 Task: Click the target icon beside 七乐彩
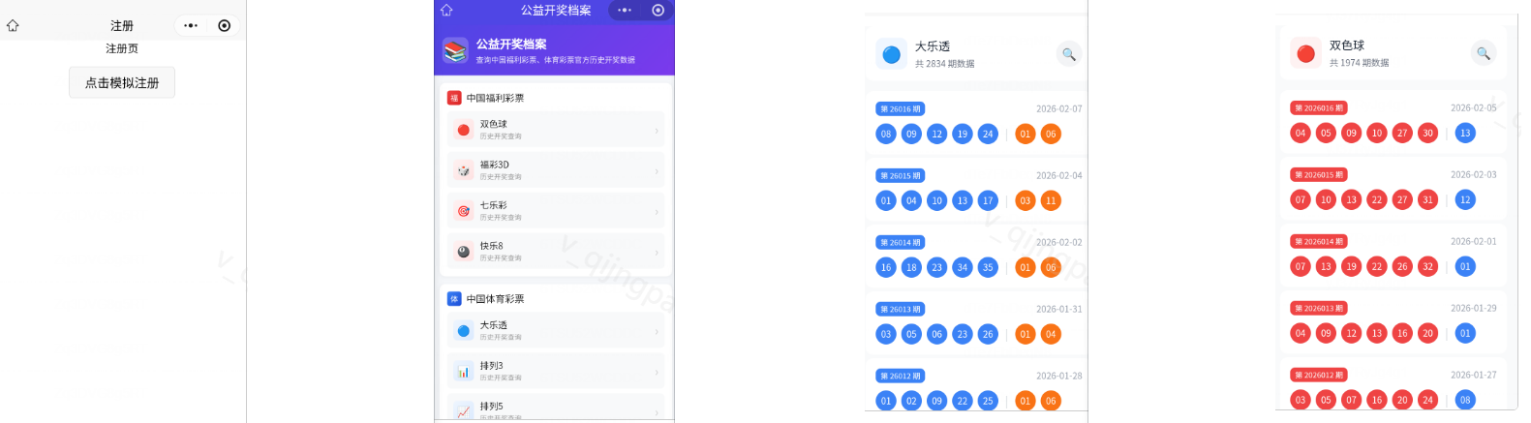tap(464, 211)
